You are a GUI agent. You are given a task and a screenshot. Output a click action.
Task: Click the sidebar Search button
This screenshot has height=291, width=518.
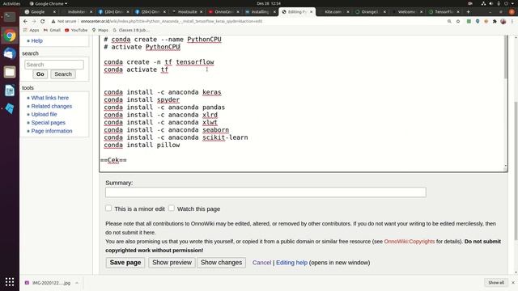[x=63, y=74]
